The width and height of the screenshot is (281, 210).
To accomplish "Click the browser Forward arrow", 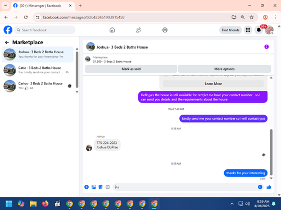I will (16, 17).
